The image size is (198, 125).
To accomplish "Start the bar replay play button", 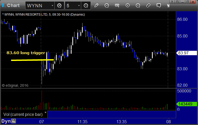I will [127, 5].
